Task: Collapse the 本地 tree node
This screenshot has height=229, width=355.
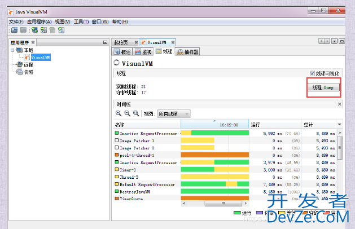Action: pyautogui.click(x=12, y=50)
